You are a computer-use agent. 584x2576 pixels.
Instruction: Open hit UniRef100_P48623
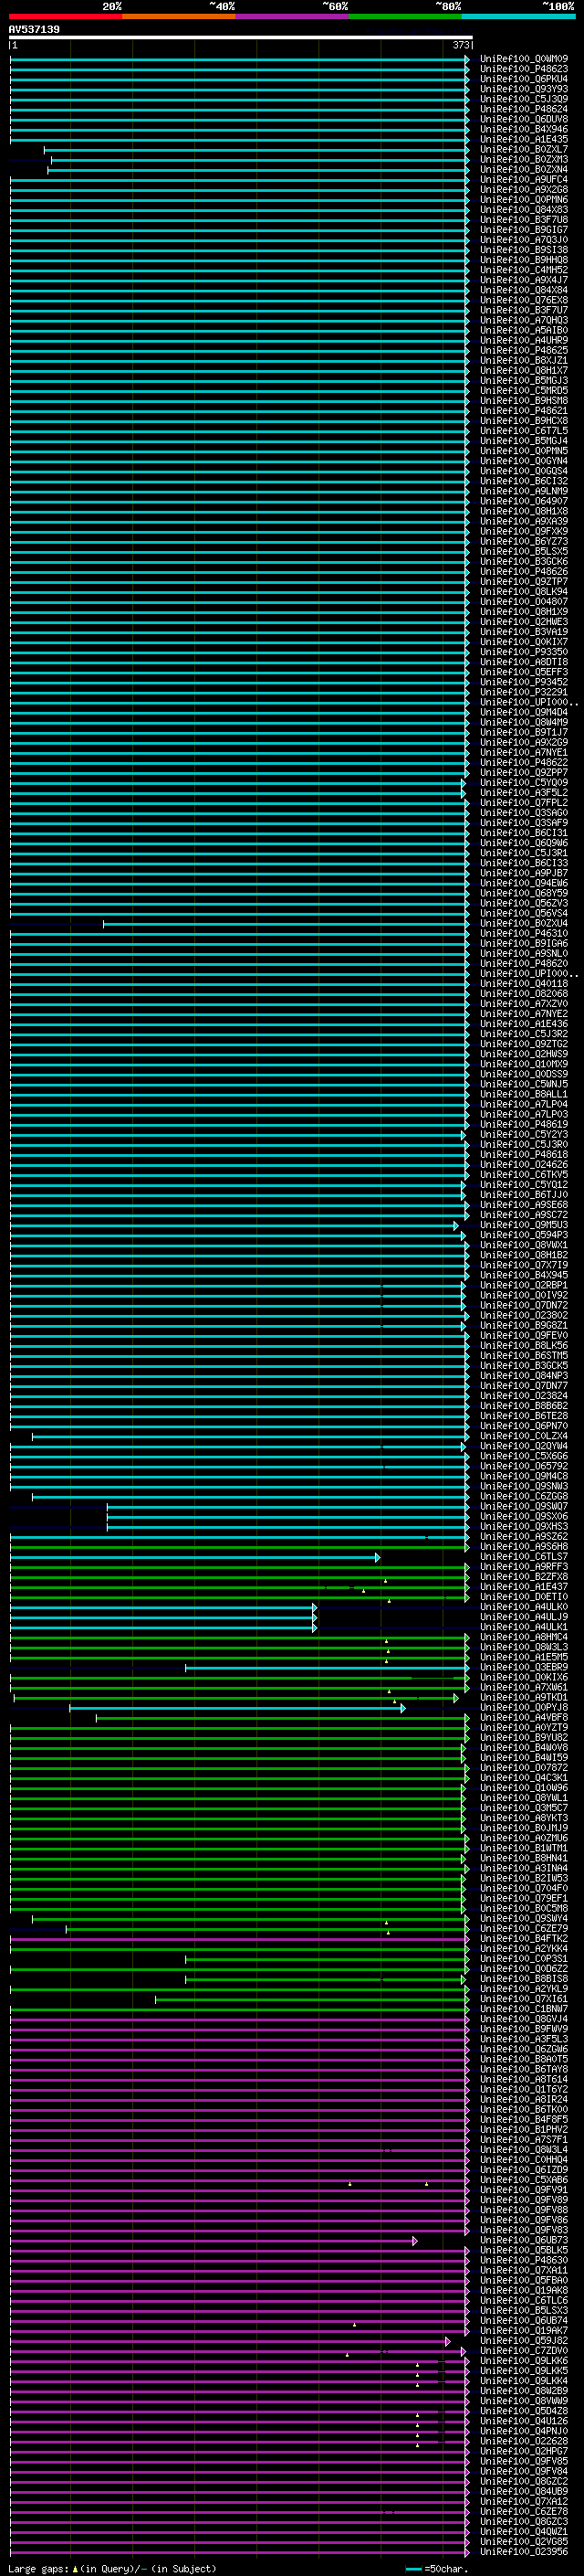click(524, 69)
